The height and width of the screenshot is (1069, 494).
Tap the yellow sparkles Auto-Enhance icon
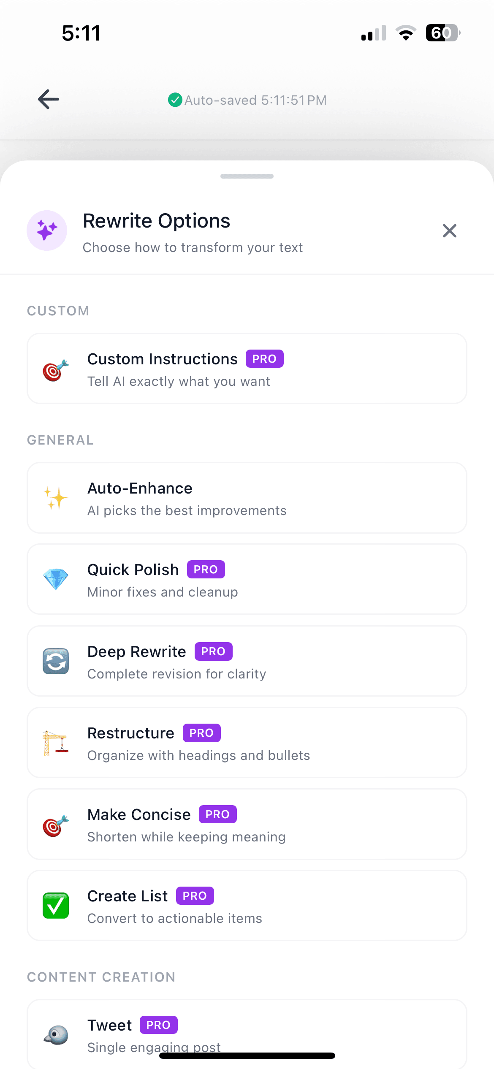[56, 498]
